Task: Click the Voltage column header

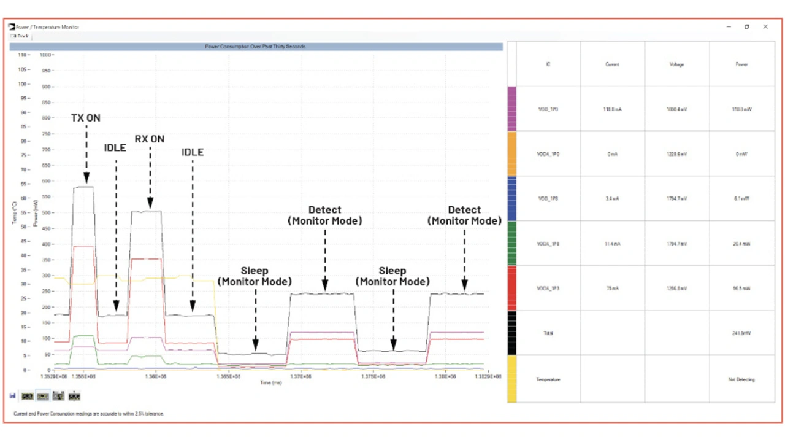Action: pyautogui.click(x=676, y=64)
